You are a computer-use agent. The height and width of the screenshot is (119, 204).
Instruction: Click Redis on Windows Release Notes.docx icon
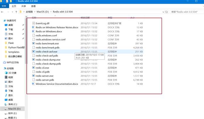click(33, 27)
